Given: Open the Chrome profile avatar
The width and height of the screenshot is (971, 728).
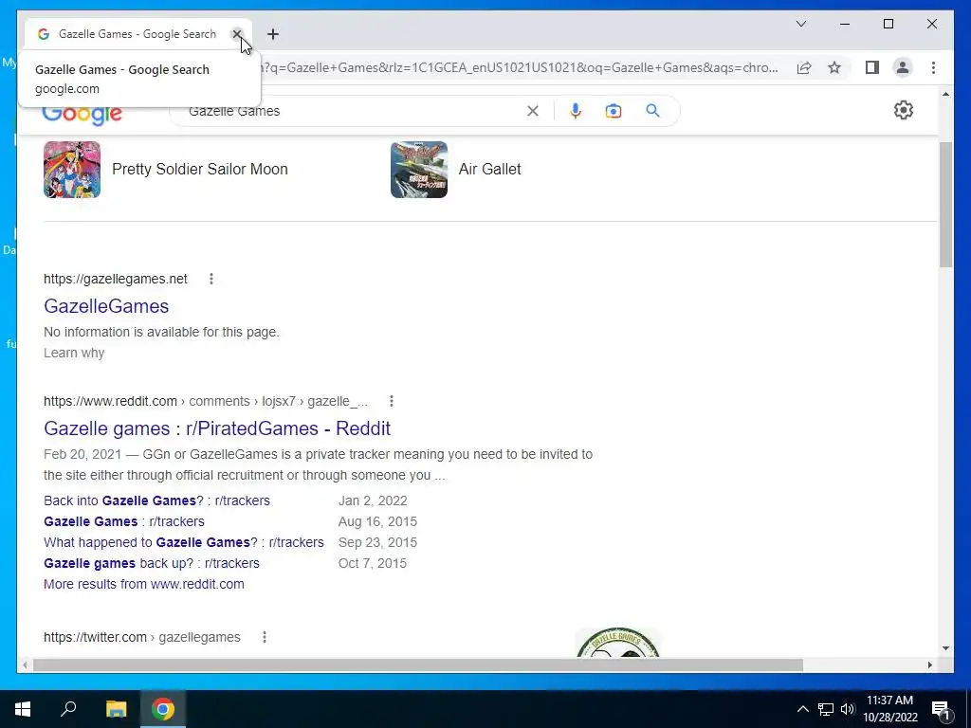Looking at the screenshot, I should pos(903,67).
